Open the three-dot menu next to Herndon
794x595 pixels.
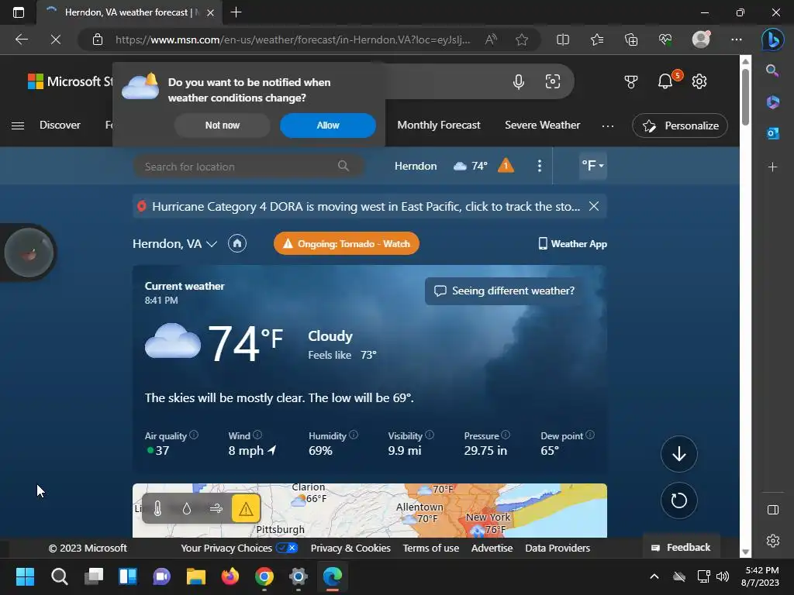[540, 166]
